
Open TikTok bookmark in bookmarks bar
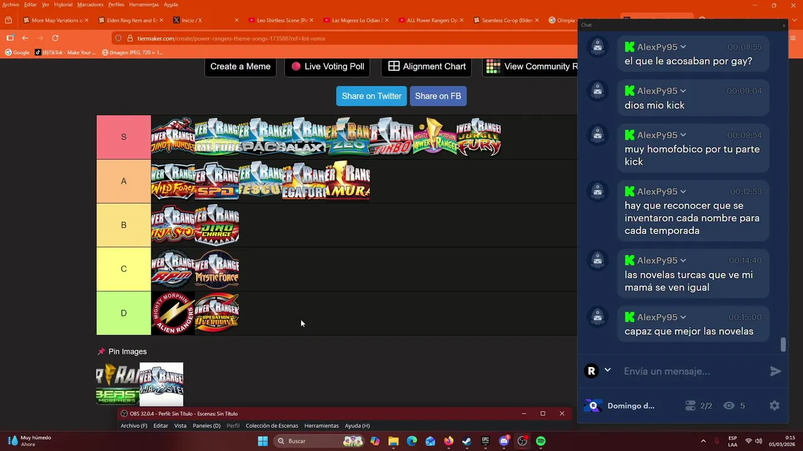(x=65, y=53)
